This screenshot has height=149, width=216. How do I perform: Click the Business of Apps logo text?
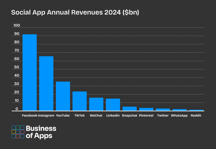(x=41, y=132)
